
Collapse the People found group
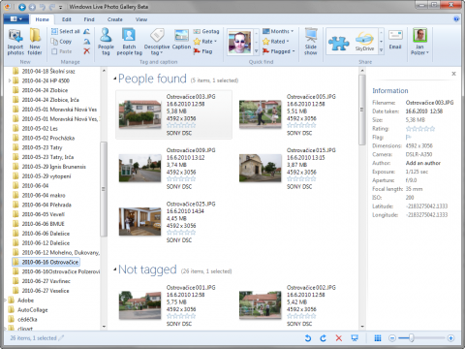tap(115, 79)
